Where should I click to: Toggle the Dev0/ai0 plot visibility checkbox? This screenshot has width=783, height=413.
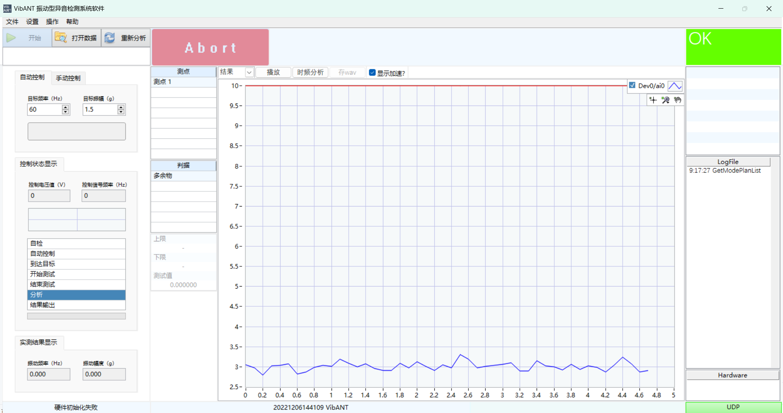click(x=632, y=85)
